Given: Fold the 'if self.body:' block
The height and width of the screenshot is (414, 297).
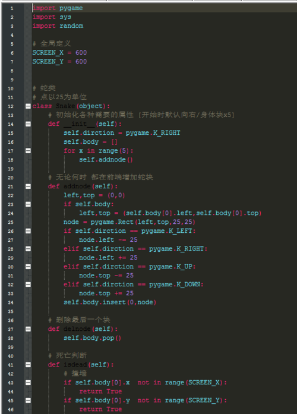Looking at the screenshot, I should point(28,204).
